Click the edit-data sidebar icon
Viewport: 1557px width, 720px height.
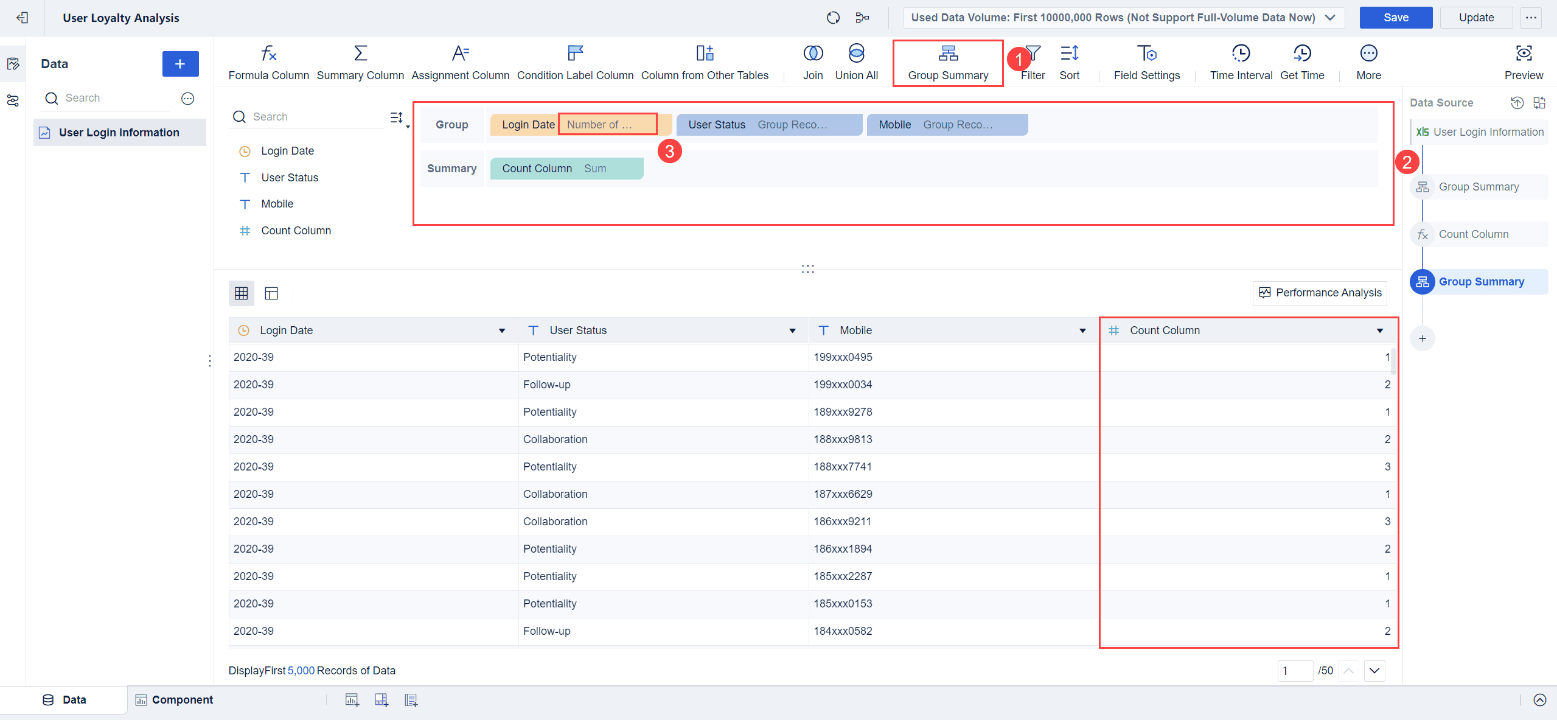(13, 64)
